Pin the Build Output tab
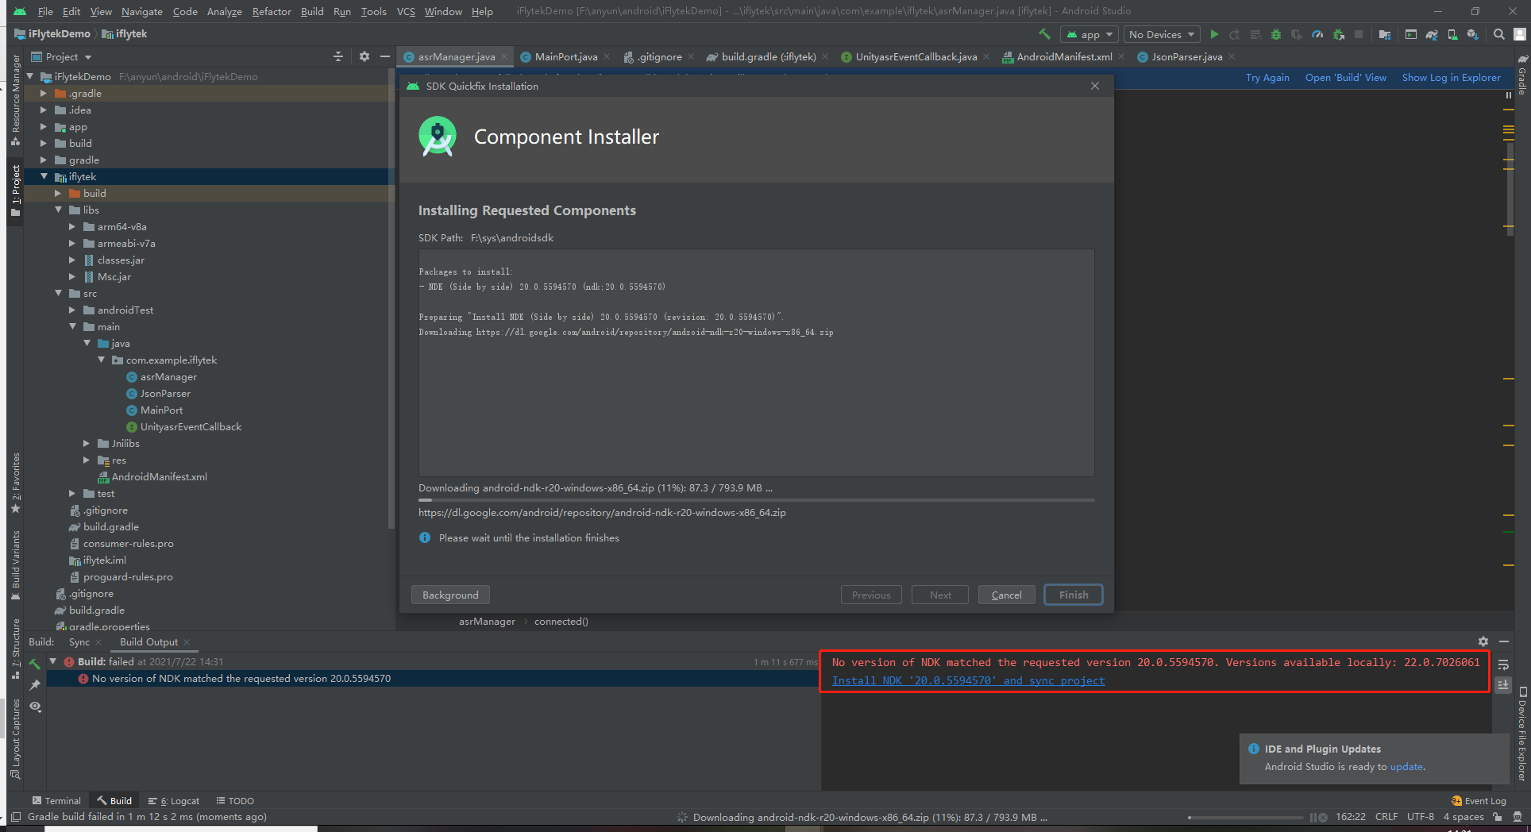Screen dimensions: 1531x832 (x=35, y=684)
